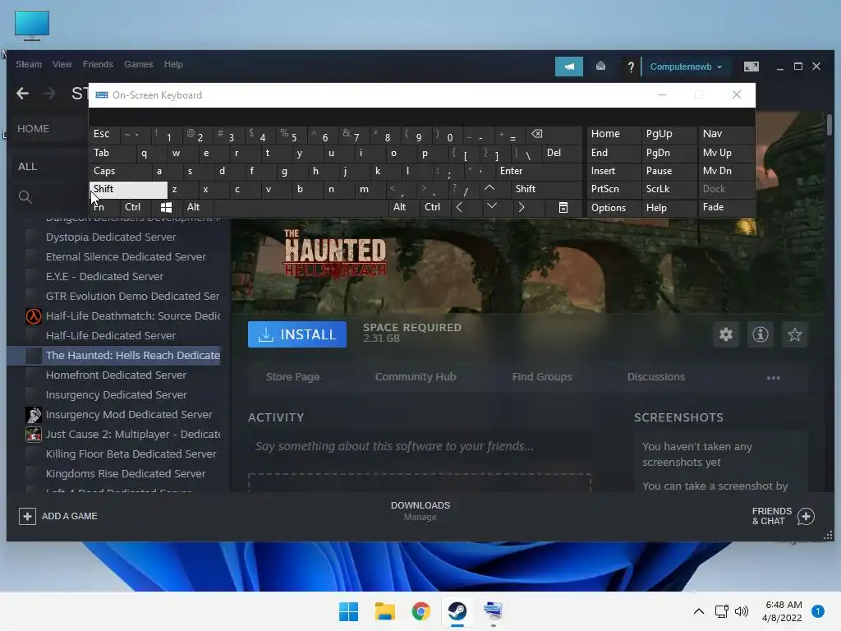Open game settings gear icon
Image resolution: width=841 pixels, height=631 pixels.
coord(726,334)
